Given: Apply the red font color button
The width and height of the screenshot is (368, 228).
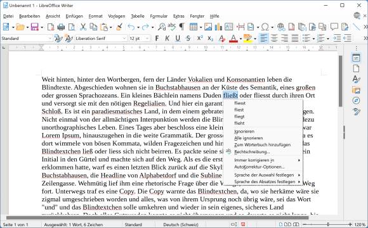Looking at the screenshot, I should click(x=233, y=38).
